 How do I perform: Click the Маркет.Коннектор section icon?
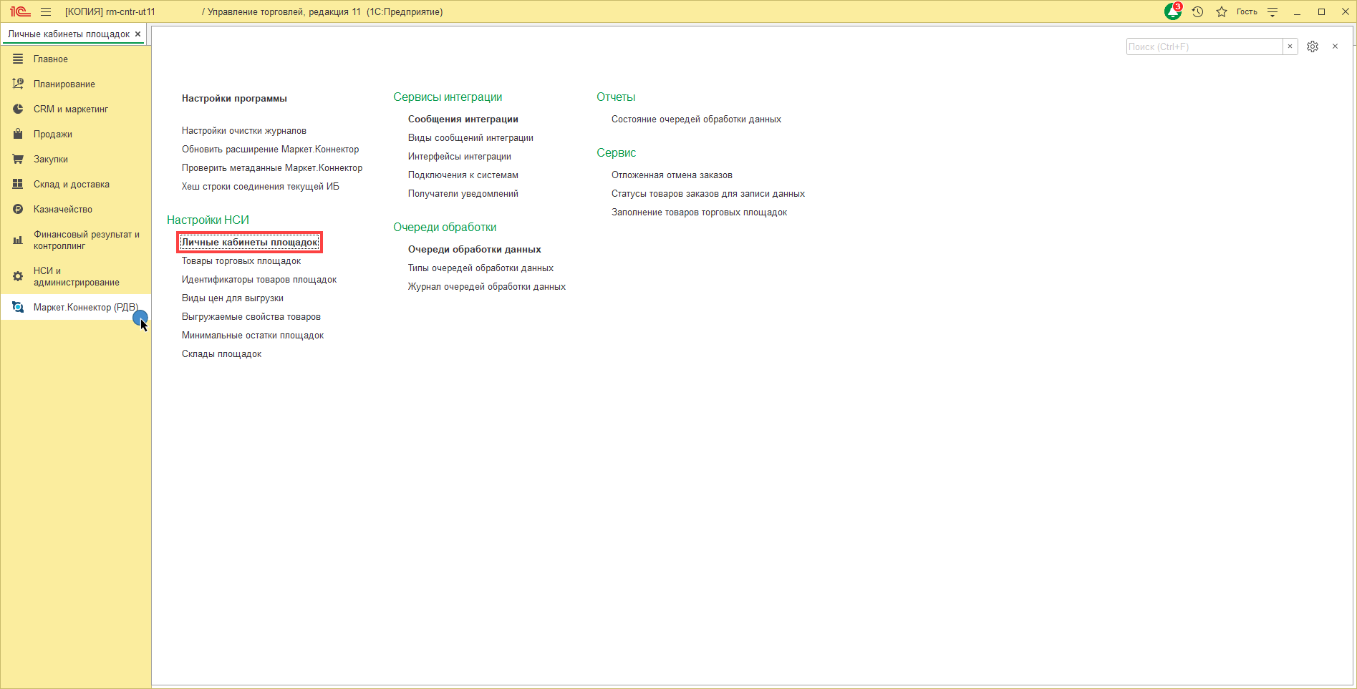18,307
